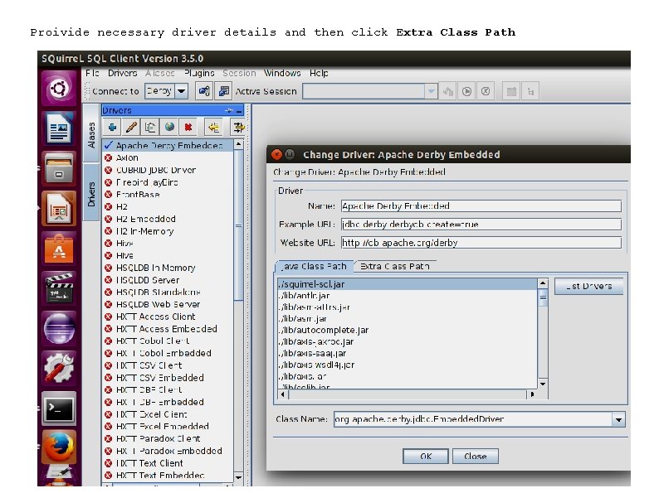Click the copy driver icon

(x=150, y=127)
